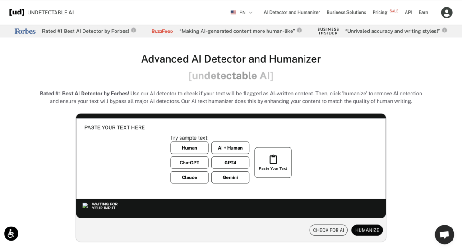This screenshot has width=462, height=250.
Task: Click the "Rated #1 Best AI Detector by Forbes!" banner text
Action: (85, 31)
